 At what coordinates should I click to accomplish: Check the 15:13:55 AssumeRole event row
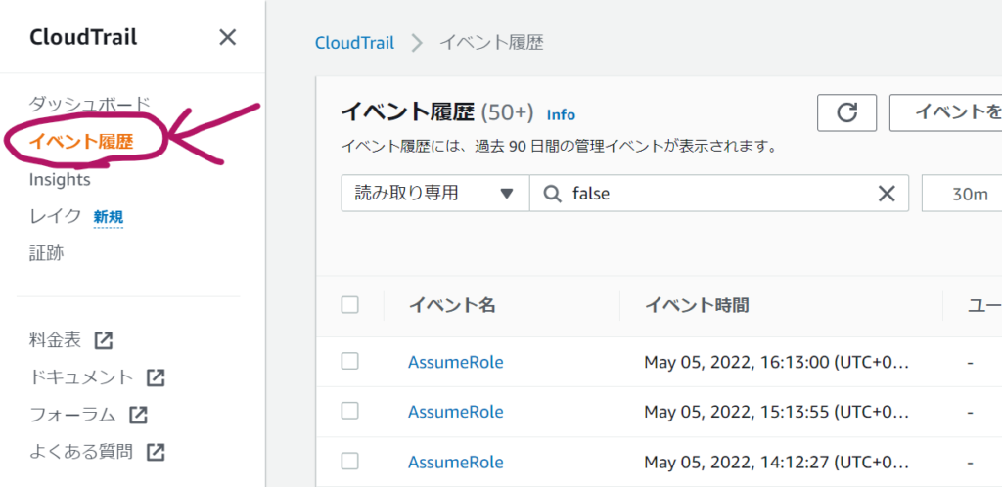[x=349, y=411]
